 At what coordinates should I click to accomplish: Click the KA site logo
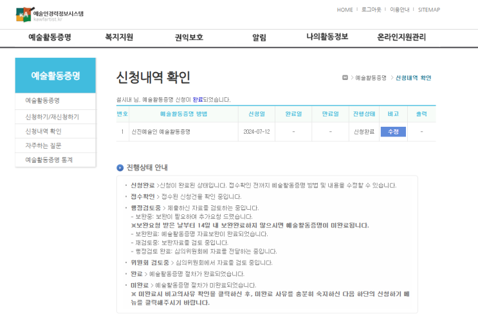50,14
